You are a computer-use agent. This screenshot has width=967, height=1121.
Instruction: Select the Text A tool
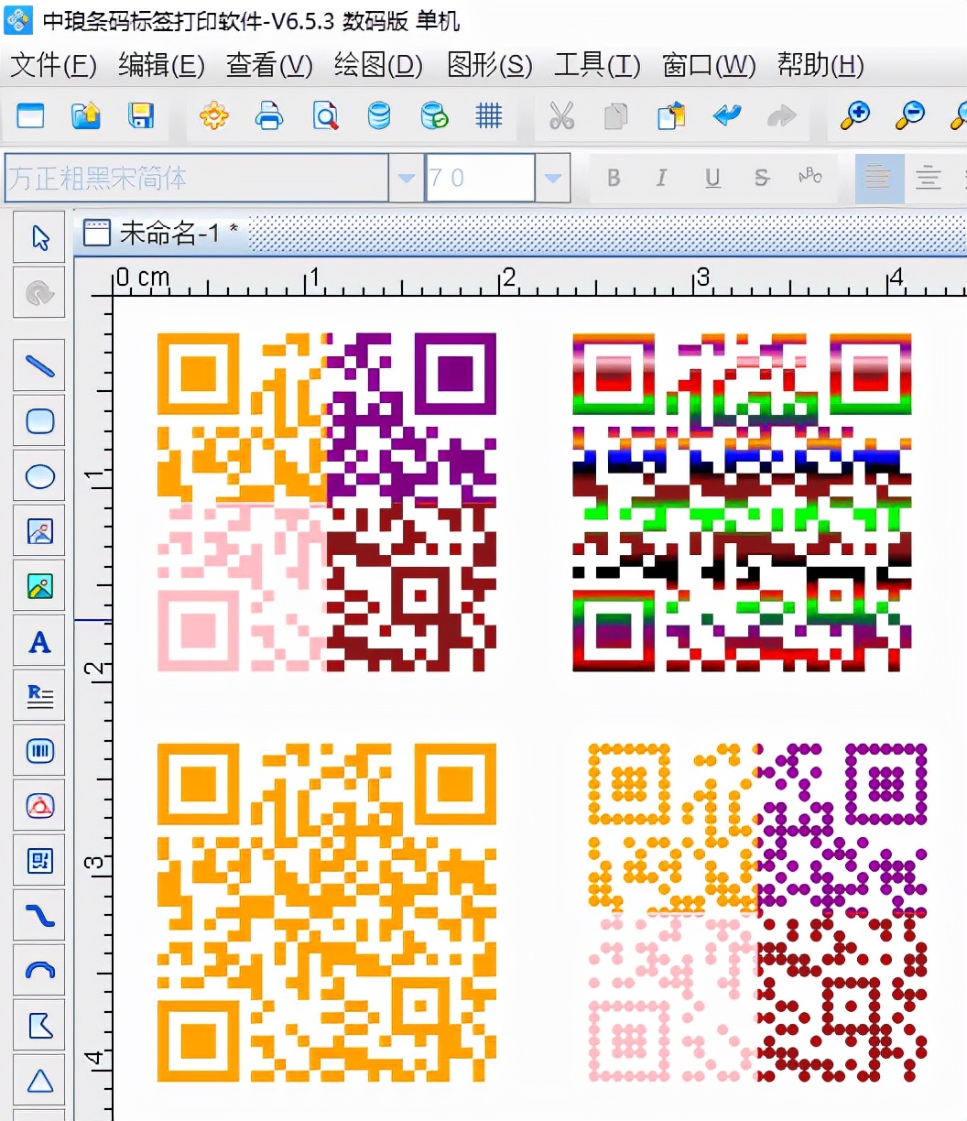tap(39, 641)
